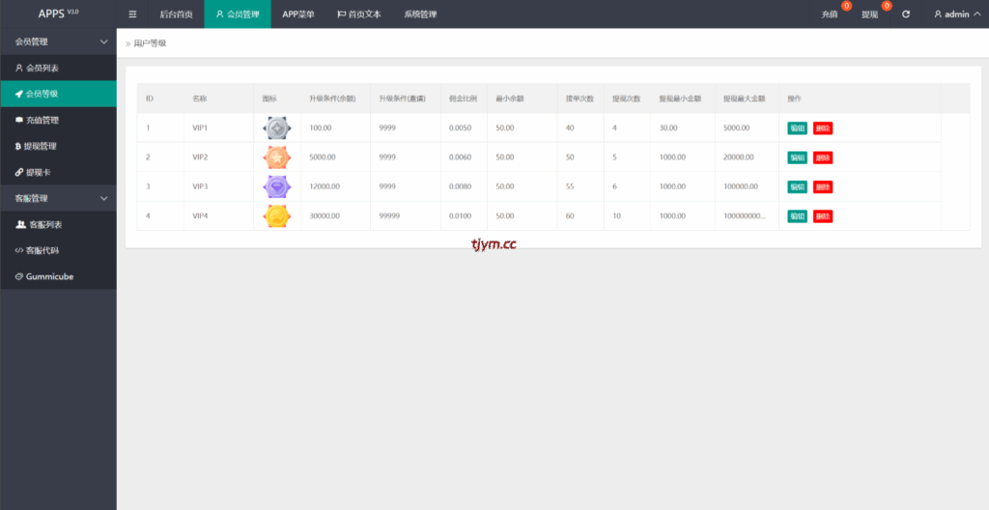Viewport: 989px width, 510px height.
Task: Go to 提现管理 in the sidebar
Action: (42, 146)
